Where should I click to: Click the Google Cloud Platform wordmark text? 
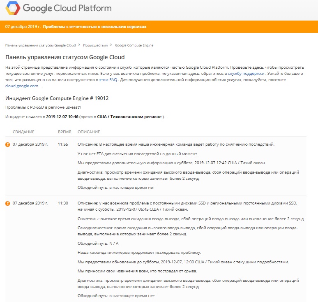pyautogui.click(x=67, y=8)
